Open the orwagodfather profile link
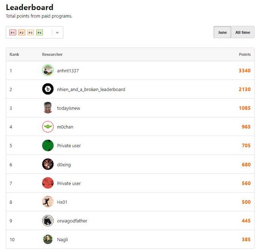 (x=72, y=221)
